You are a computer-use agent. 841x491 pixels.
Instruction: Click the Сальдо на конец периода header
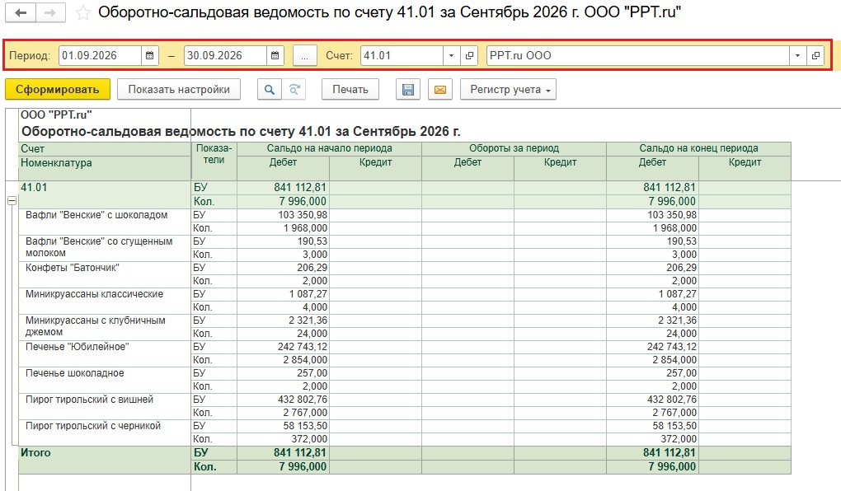pos(698,148)
